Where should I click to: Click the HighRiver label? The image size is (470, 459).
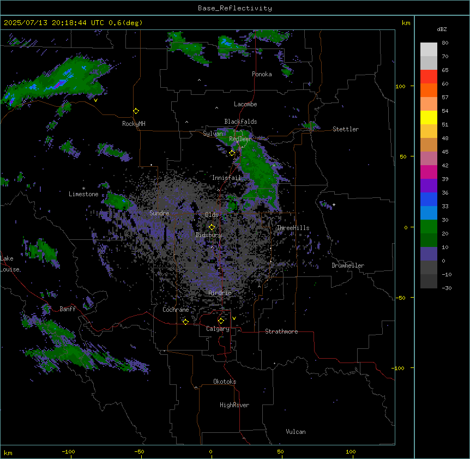tap(234, 405)
